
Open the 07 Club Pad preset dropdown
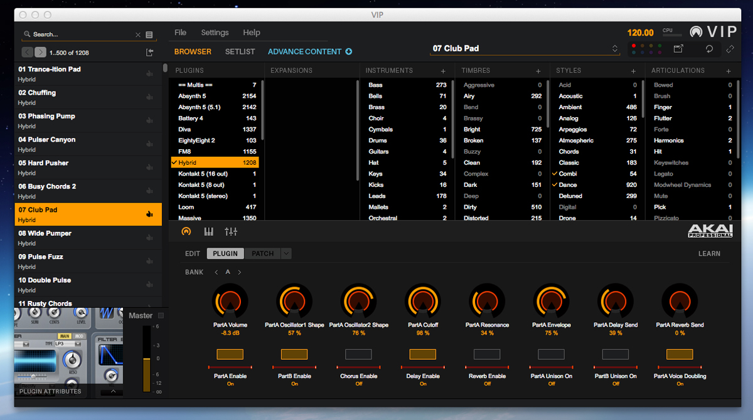point(614,48)
